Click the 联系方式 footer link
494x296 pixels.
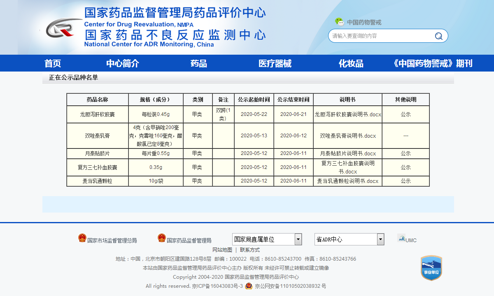click(x=250, y=250)
